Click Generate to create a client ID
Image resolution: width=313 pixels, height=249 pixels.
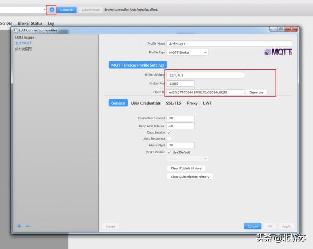tap(256, 92)
